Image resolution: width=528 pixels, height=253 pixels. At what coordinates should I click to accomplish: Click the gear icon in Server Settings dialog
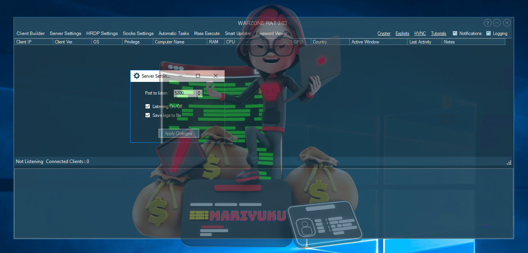[136, 76]
